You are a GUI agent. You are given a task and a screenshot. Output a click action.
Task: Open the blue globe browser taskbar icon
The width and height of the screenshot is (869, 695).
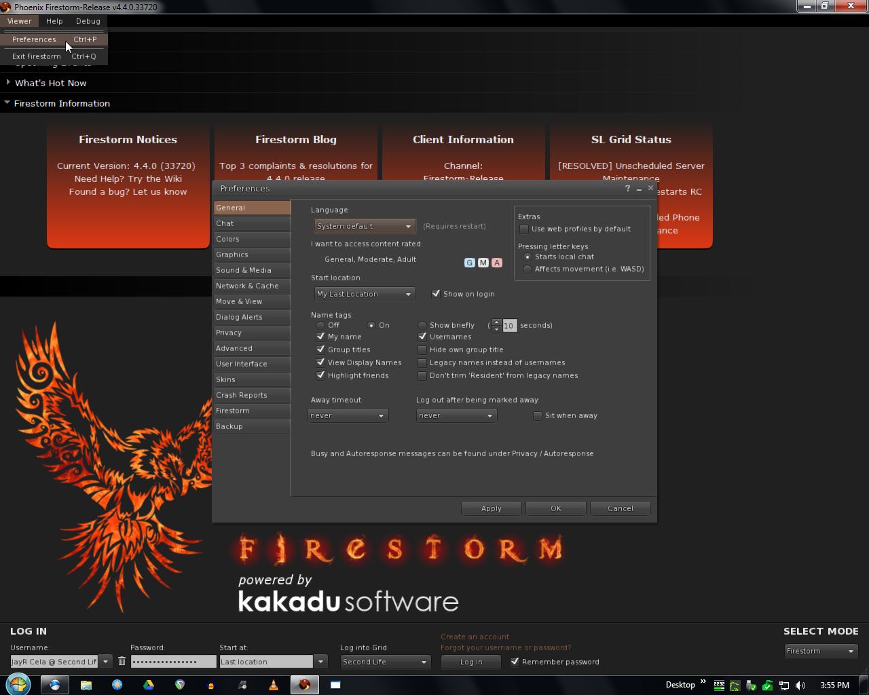[54, 685]
